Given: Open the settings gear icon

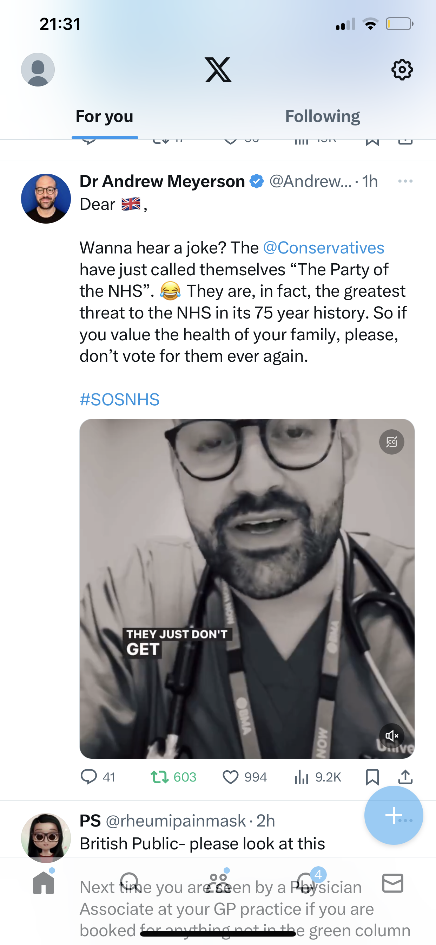Looking at the screenshot, I should point(402,69).
